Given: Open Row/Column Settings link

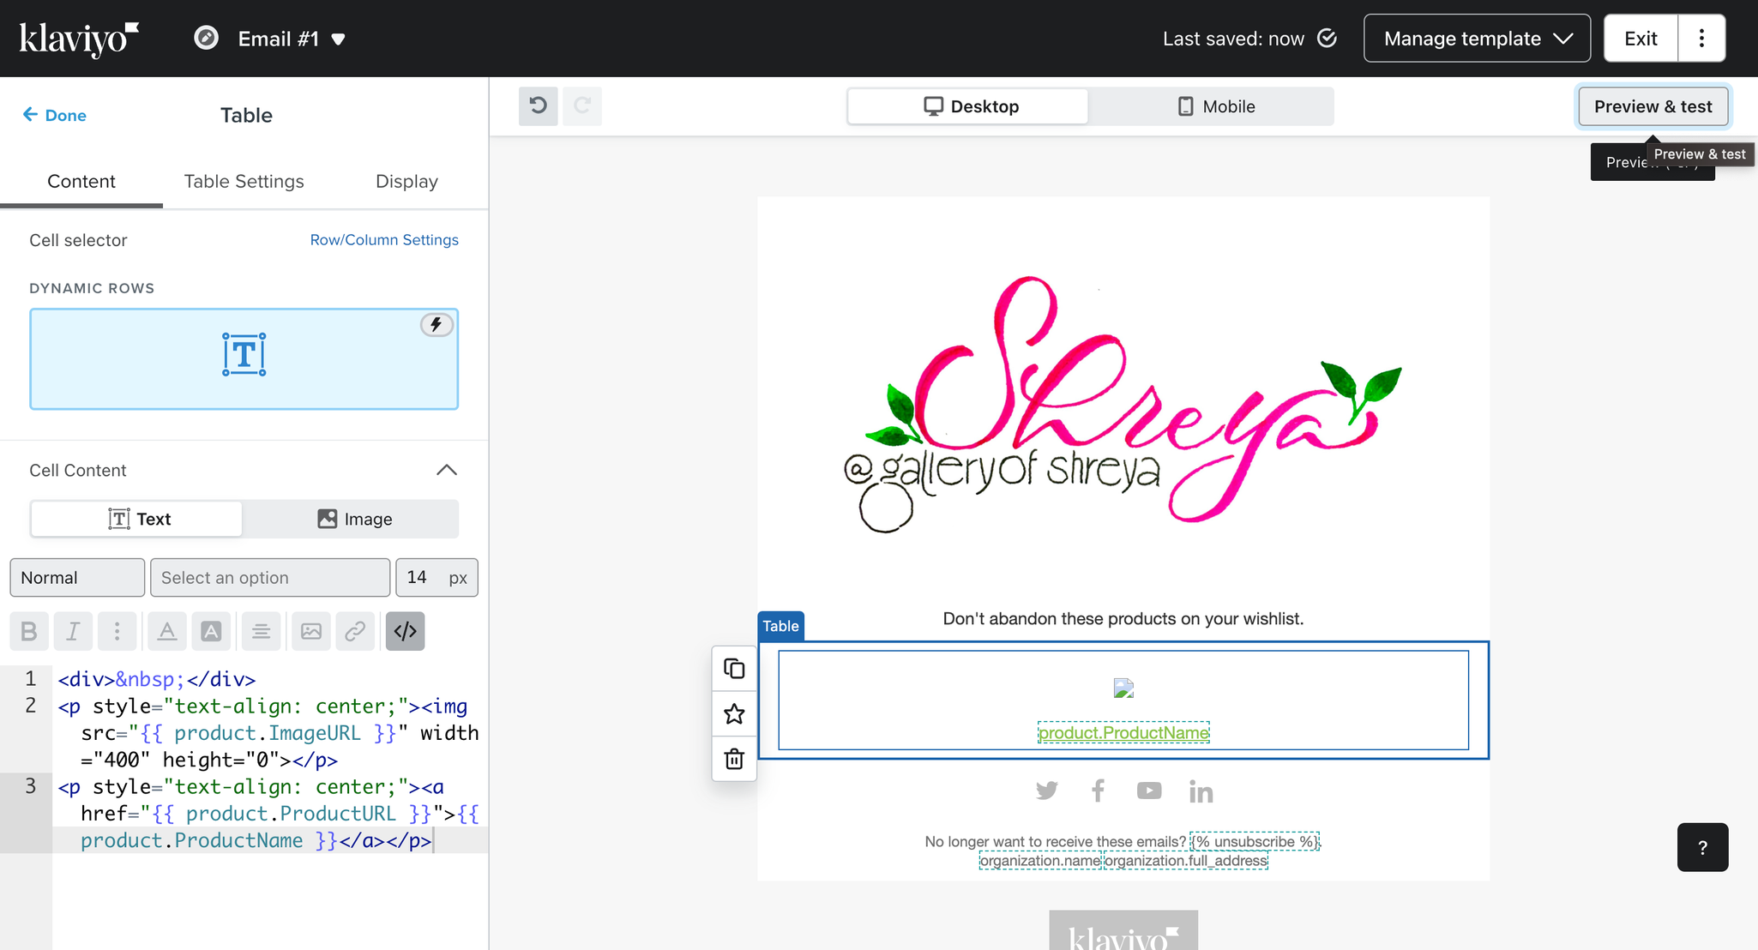Looking at the screenshot, I should coord(383,240).
